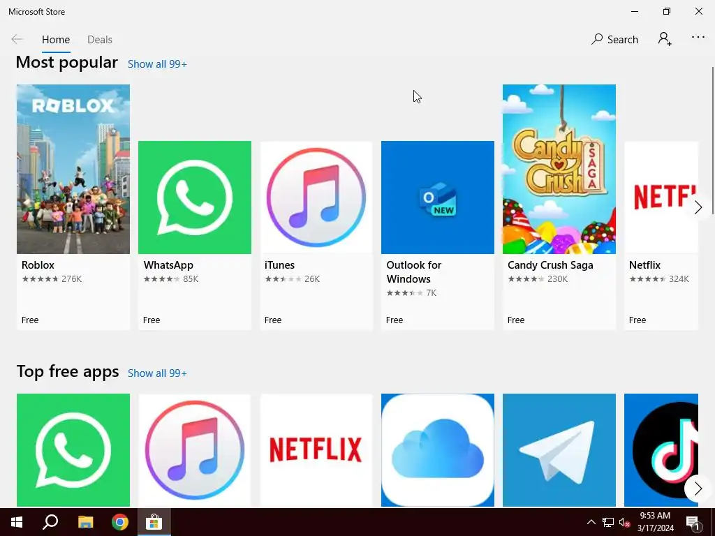Open the network status tray icon

pyautogui.click(x=608, y=522)
